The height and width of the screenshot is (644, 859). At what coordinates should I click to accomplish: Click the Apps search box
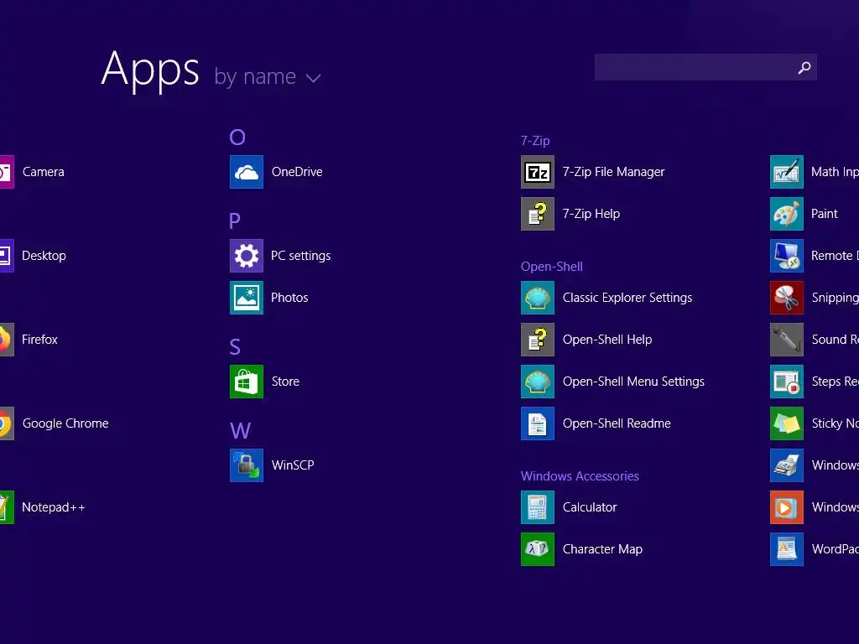pos(705,67)
